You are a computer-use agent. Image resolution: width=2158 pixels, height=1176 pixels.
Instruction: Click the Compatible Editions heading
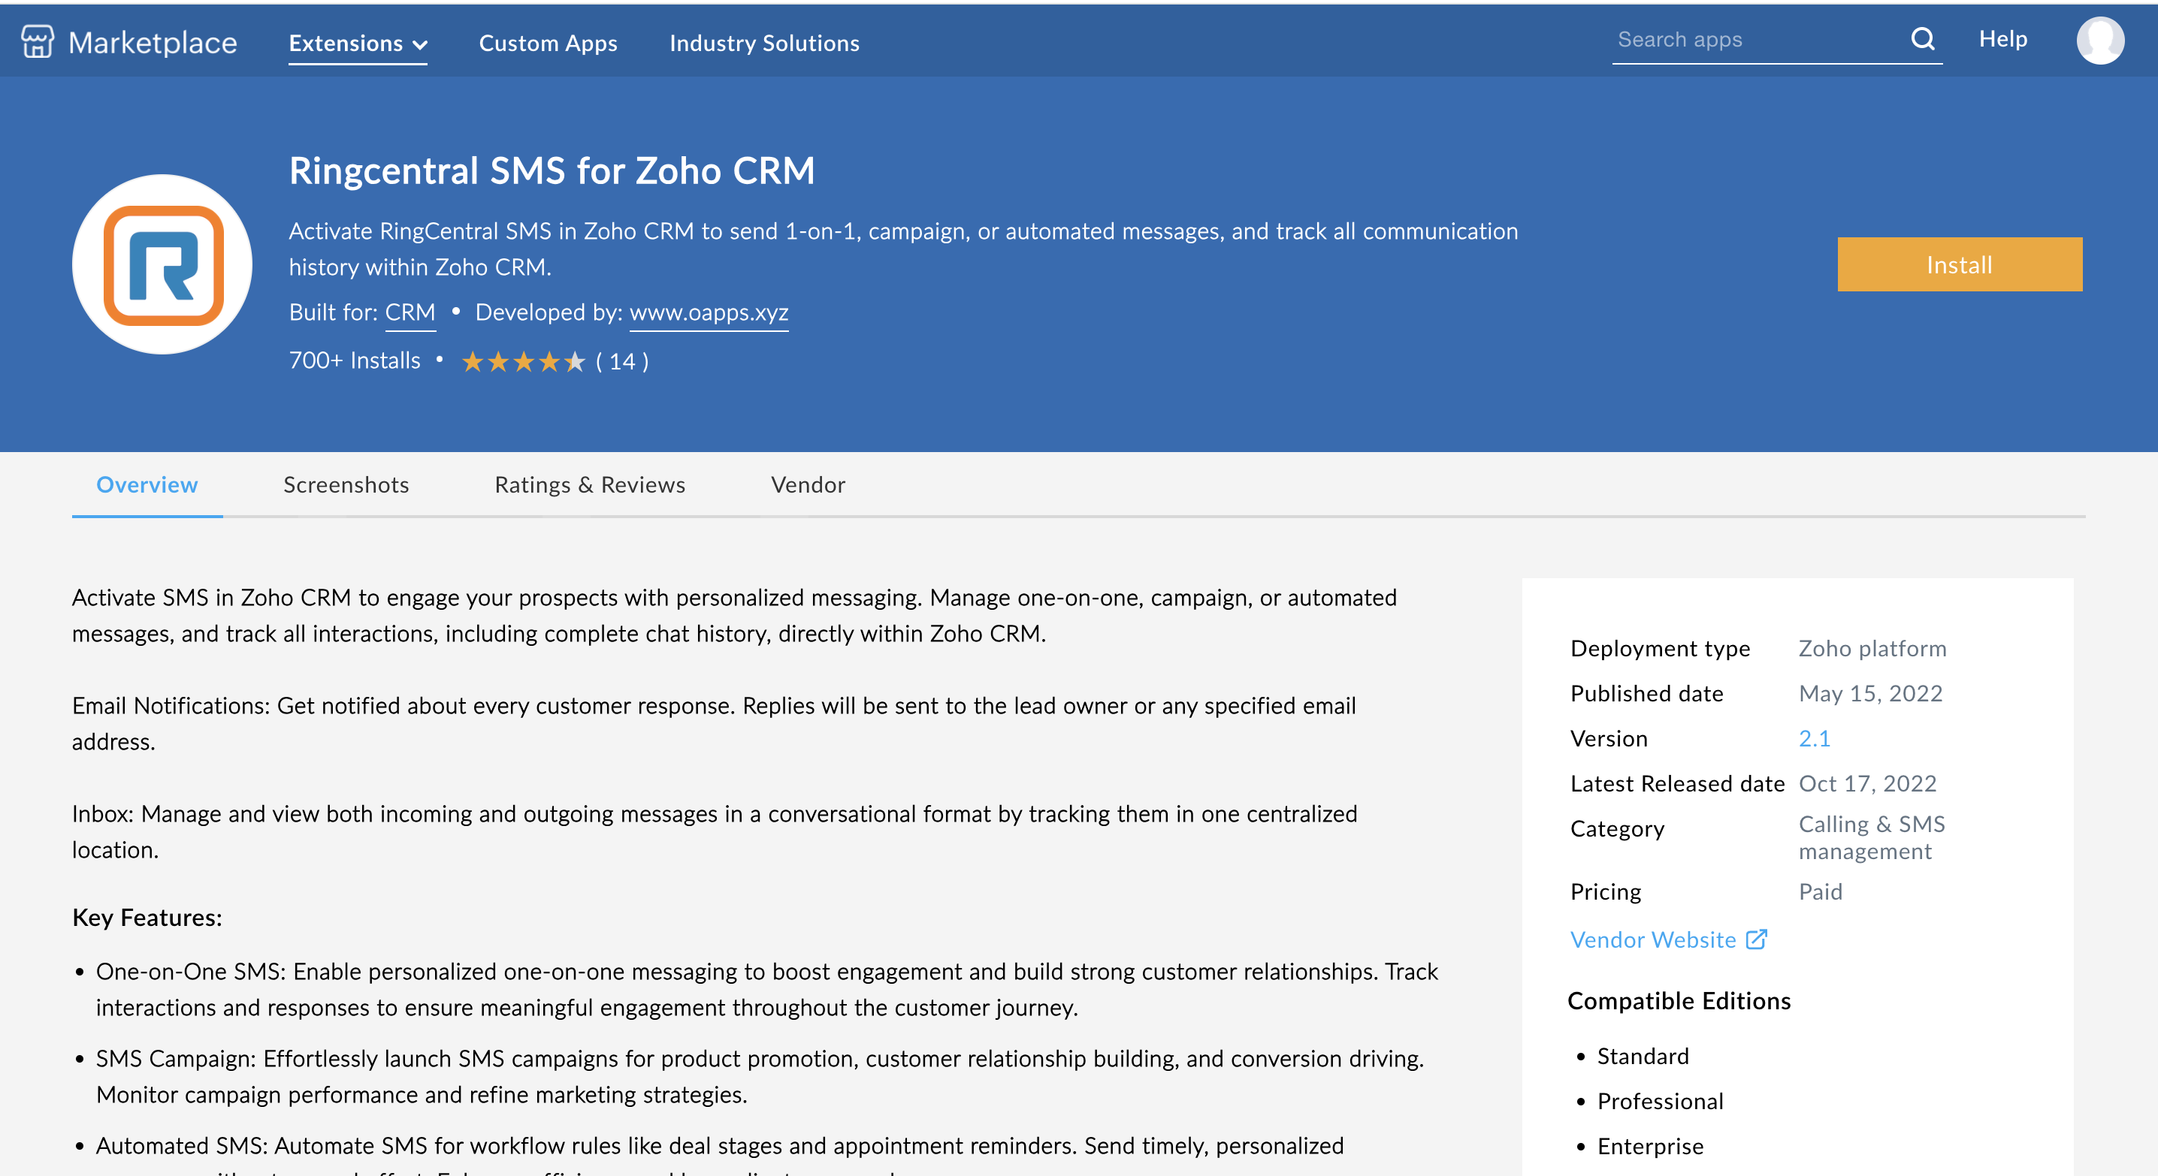pyautogui.click(x=1679, y=1001)
